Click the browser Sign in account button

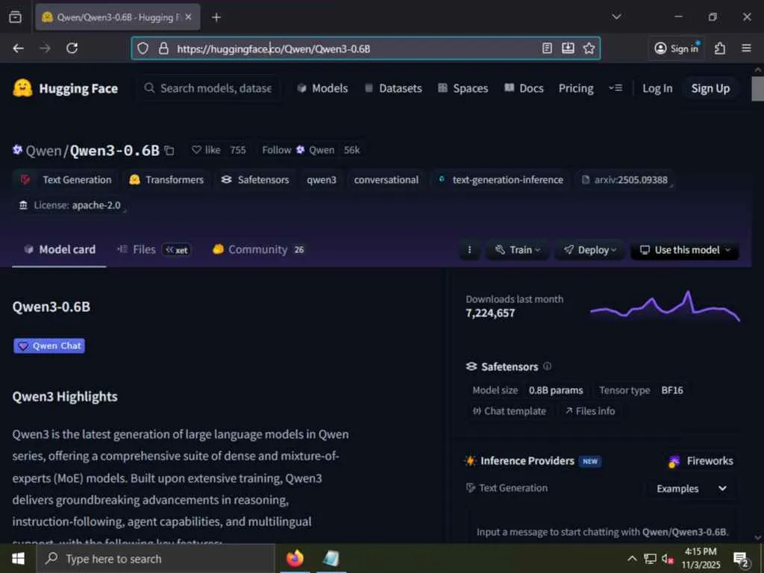tap(676, 48)
